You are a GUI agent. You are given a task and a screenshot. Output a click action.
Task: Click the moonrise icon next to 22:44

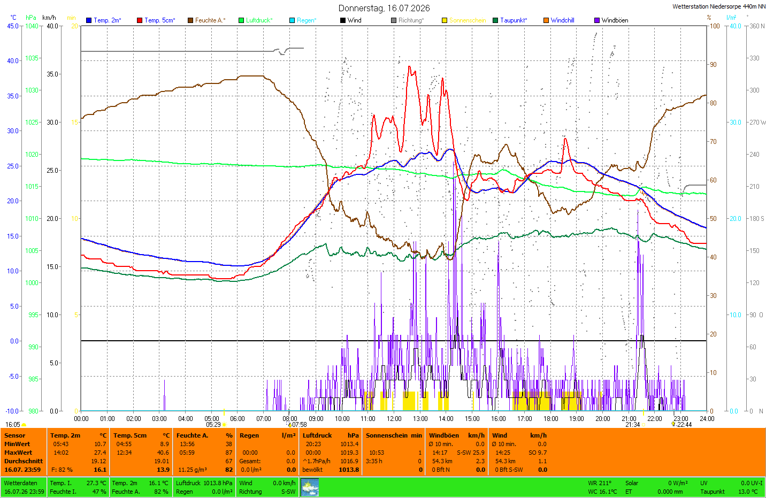673,424
